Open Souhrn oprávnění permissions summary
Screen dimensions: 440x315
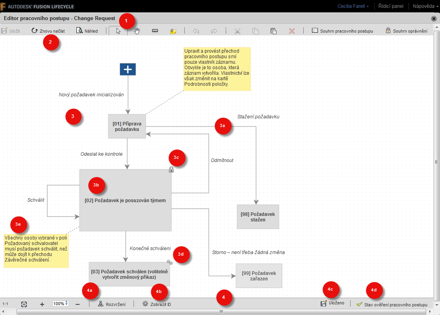pyautogui.click(x=407, y=31)
